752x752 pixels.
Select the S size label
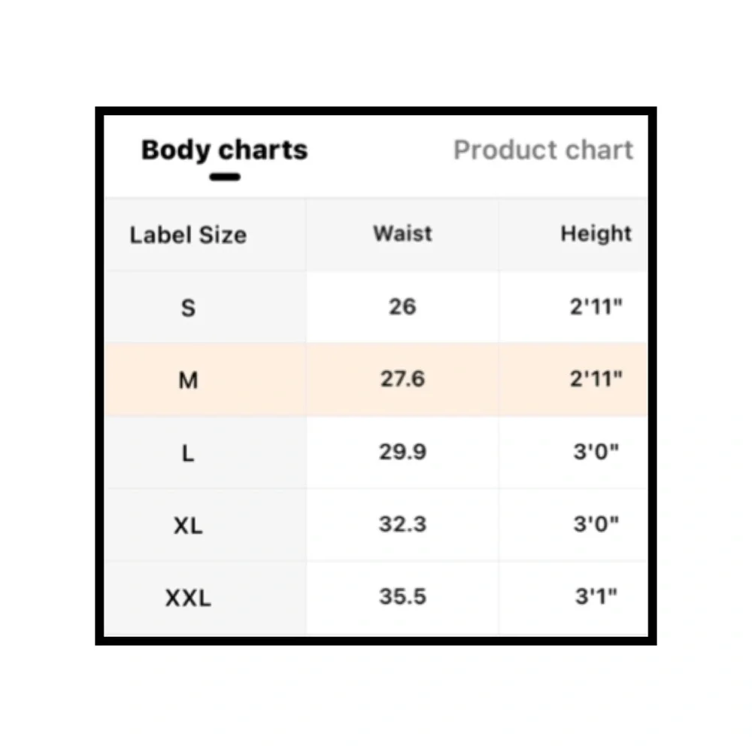click(188, 308)
